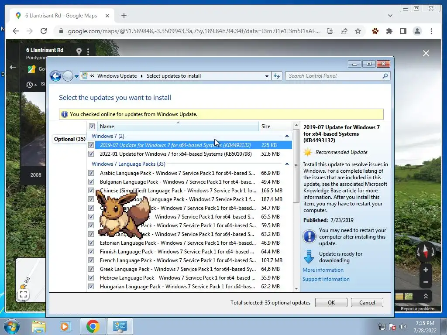447x335 pixels.
Task: Refresh the Windows Update page
Action: [276, 76]
